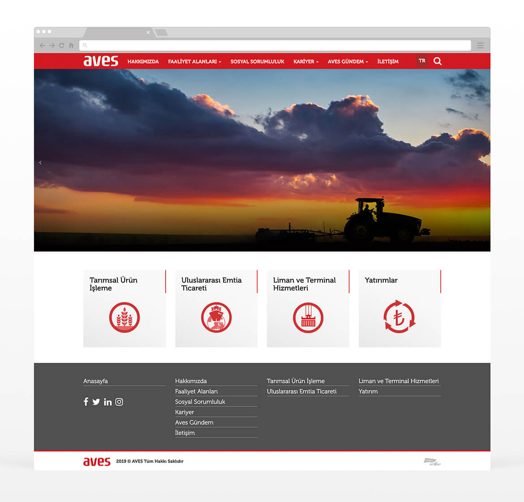Open the search magnifier in red navbar
The image size is (524, 502).
(438, 61)
